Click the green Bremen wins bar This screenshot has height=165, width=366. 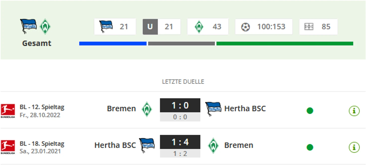285,44
